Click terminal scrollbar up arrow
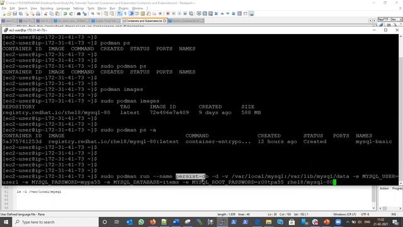 [400, 37]
